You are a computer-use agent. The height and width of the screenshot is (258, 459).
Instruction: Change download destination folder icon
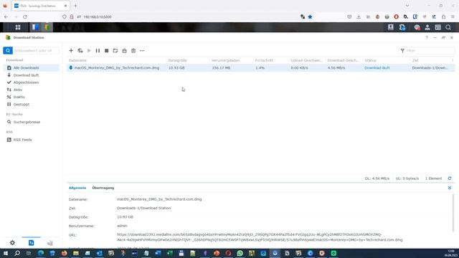pyautogui.click(x=115, y=51)
